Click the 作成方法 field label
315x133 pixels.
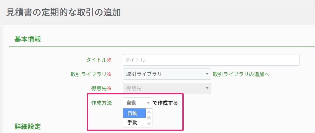101,103
